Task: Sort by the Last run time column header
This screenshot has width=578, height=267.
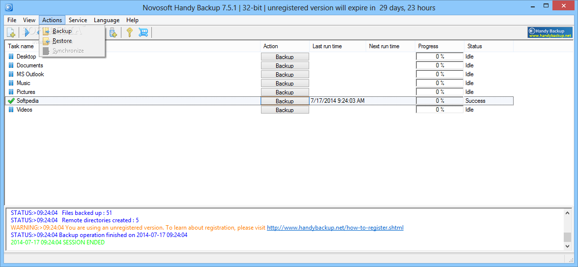Action: tap(338, 46)
